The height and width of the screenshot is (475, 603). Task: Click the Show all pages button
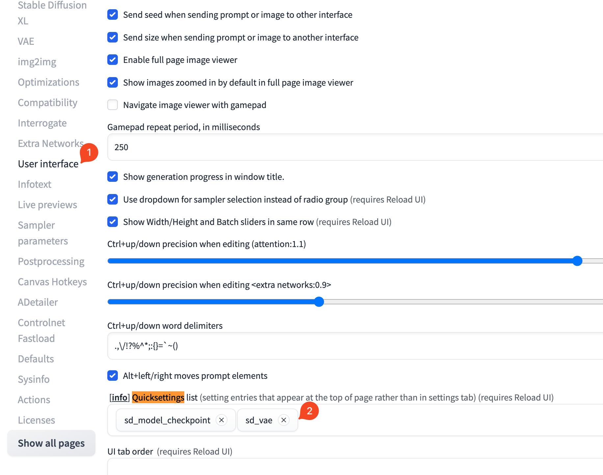point(51,443)
